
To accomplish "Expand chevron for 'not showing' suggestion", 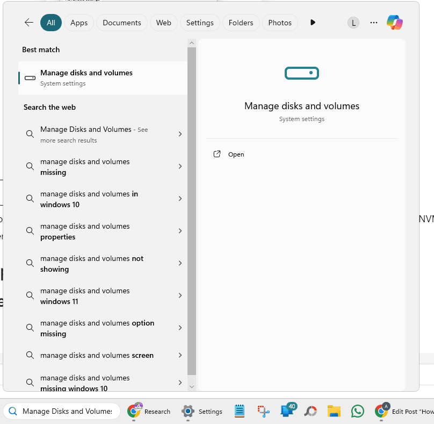I will [x=180, y=263].
